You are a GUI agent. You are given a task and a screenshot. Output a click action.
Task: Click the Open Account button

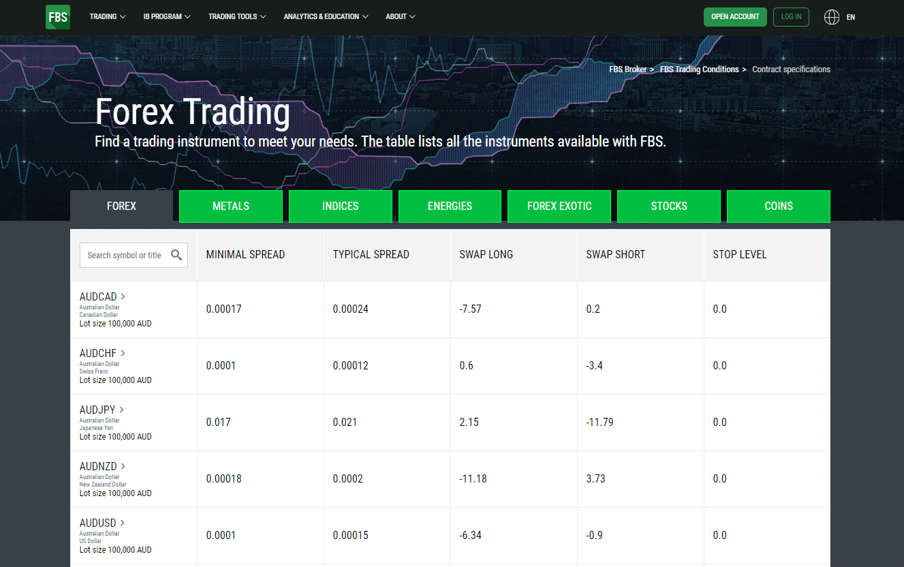coord(735,17)
